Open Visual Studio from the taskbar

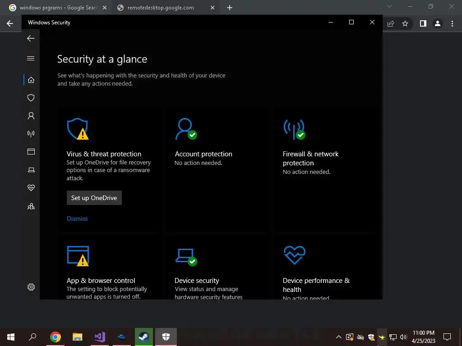[x=100, y=337]
